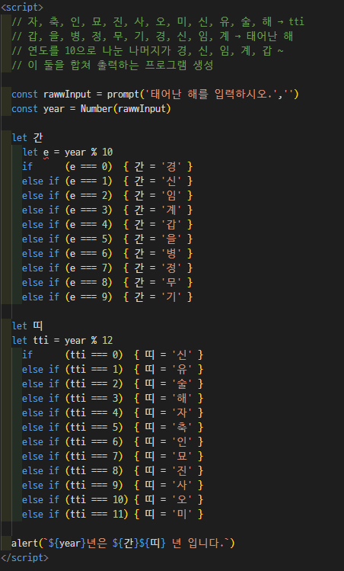Screen dimensions: 344x571
Task: Click the line assigning 띠 = '유'
Action: (x=113, y=369)
